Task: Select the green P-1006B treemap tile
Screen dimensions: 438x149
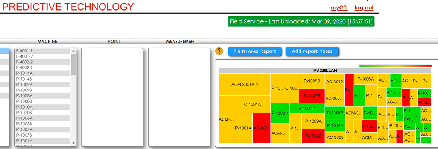Action: [335, 113]
